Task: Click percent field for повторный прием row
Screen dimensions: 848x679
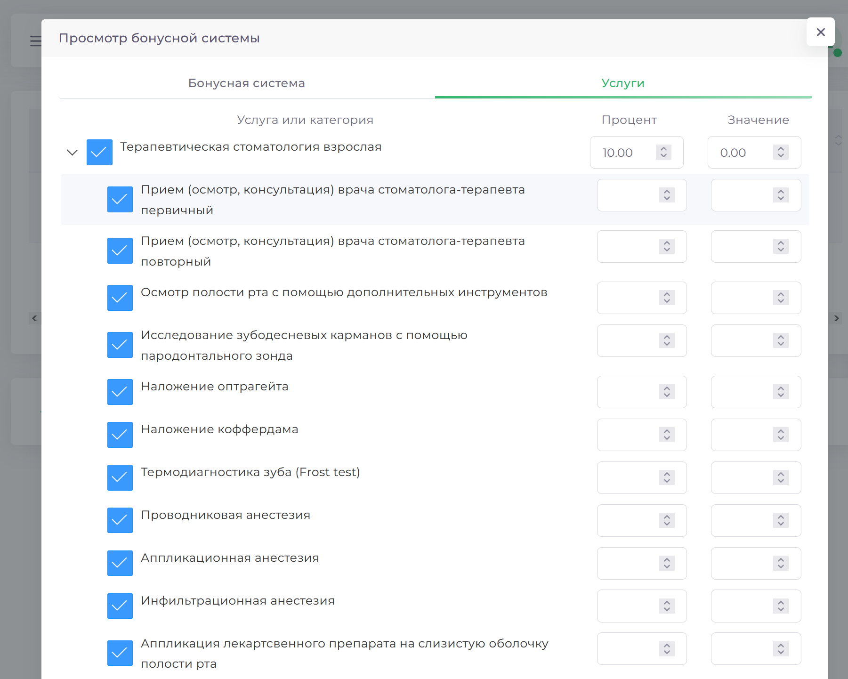Action: point(642,247)
